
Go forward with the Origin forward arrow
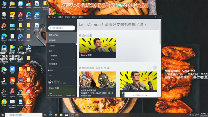63,22
